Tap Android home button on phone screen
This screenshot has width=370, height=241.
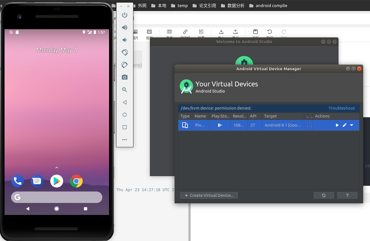pyautogui.click(x=57, y=209)
